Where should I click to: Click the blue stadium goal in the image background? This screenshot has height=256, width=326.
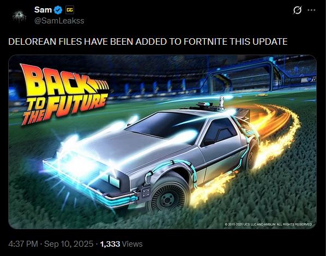[x=242, y=78]
